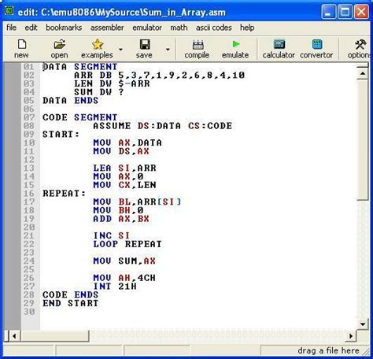Open the bookmarks menu
The height and width of the screenshot is (359, 373).
point(64,28)
